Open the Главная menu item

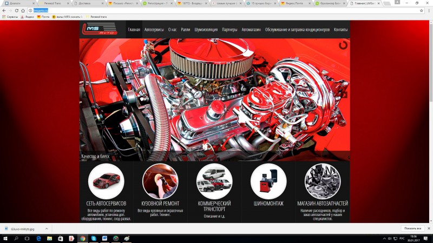134,30
